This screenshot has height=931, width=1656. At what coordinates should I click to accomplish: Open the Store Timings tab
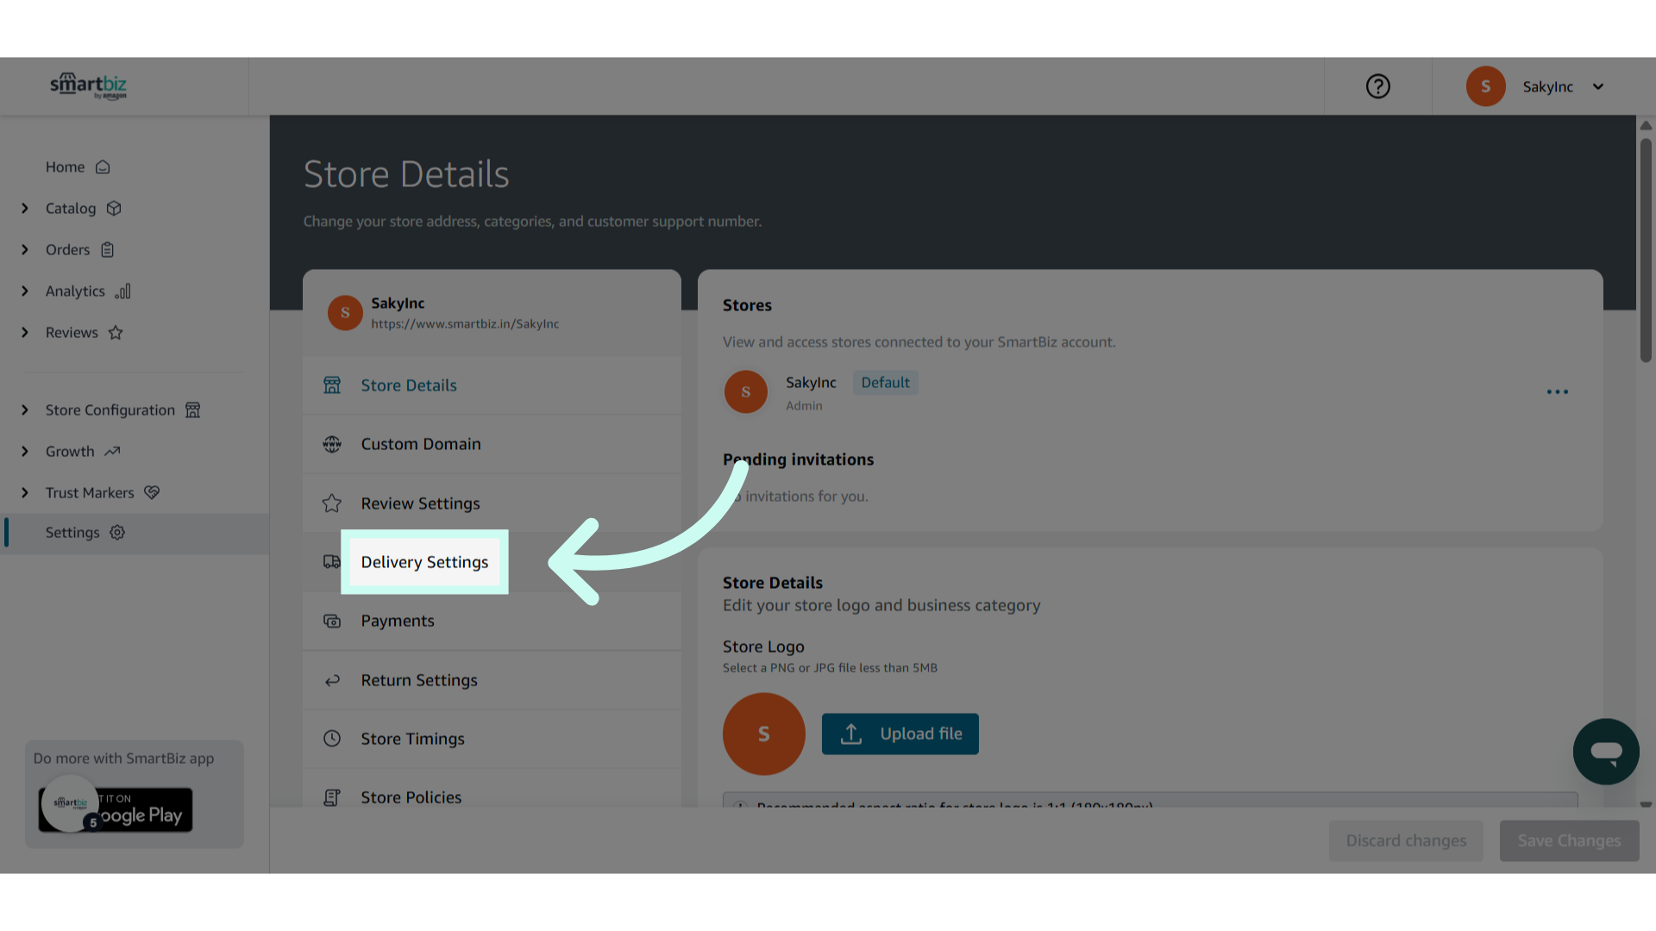[x=492, y=739]
